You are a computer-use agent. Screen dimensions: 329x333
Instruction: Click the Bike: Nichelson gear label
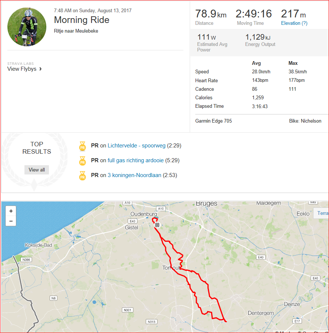pyautogui.click(x=305, y=121)
